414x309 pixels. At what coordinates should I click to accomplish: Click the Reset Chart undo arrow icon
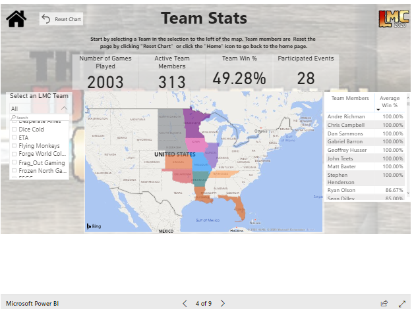click(x=45, y=19)
